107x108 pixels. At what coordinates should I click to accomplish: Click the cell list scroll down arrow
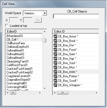point(45,88)
